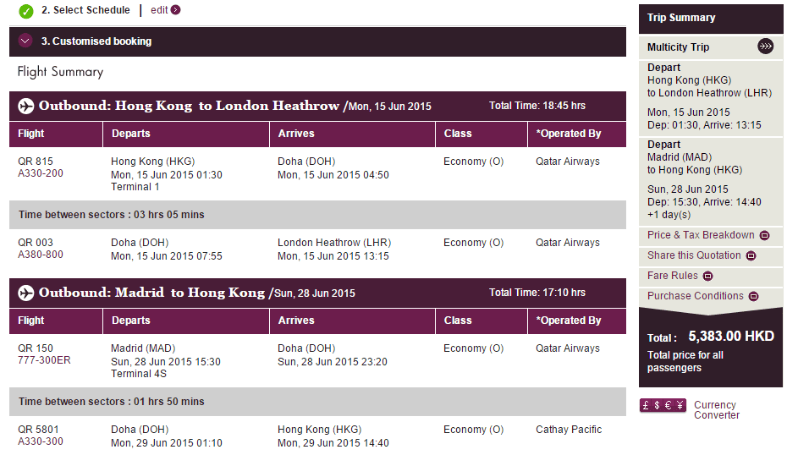This screenshot has width=787, height=455.
Task: Expand Purchase Conditions
Action: click(753, 297)
